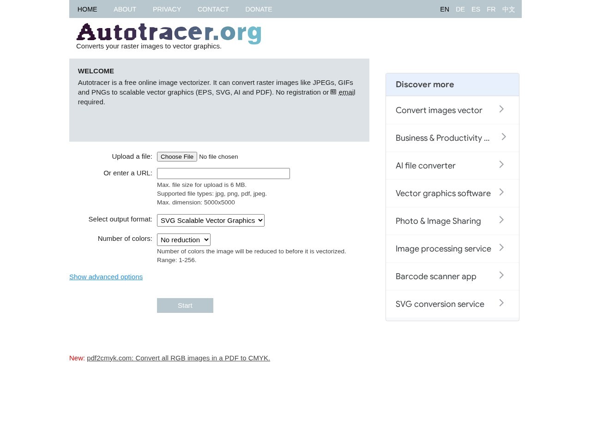This screenshot has width=591, height=443.
Task: Open AI file converter ad link
Action: tap(452, 166)
